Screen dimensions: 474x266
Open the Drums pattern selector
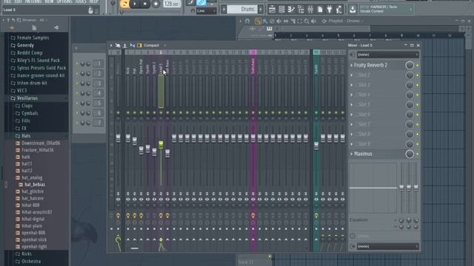[x=242, y=10]
